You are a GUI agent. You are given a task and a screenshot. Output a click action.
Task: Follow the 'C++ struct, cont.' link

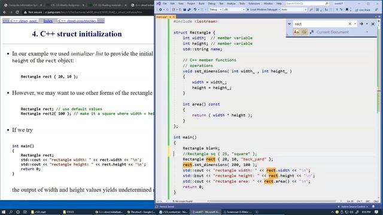23,21
